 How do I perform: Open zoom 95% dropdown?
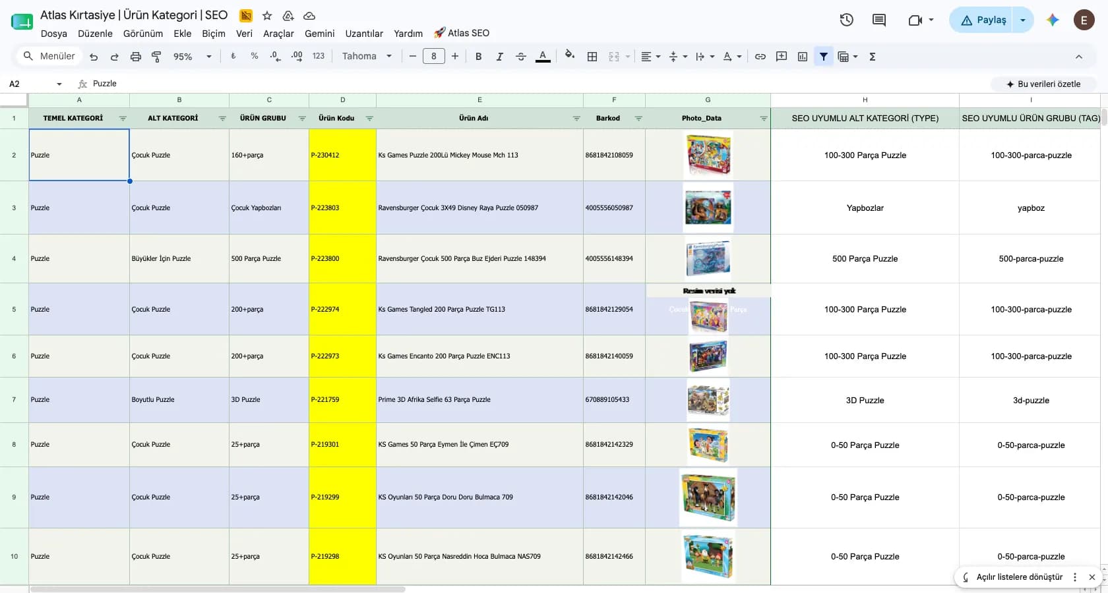point(192,57)
